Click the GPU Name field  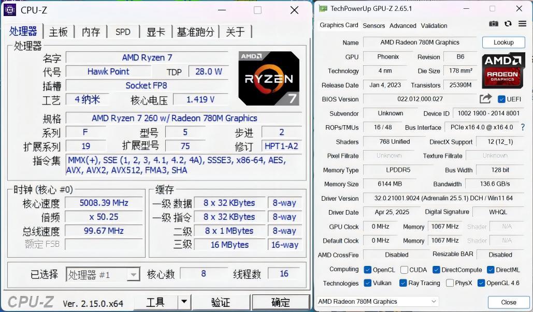coord(420,42)
